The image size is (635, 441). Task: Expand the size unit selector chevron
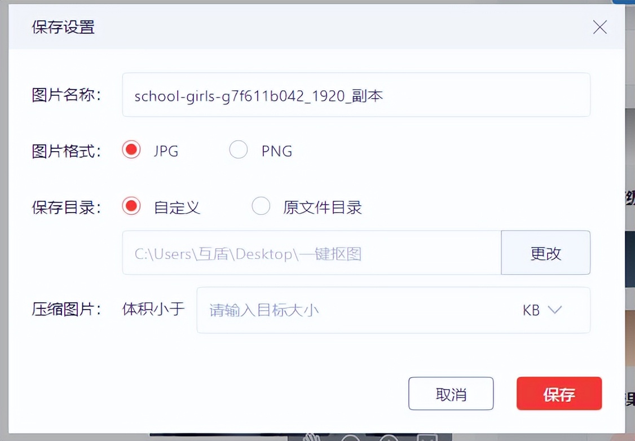click(x=555, y=310)
